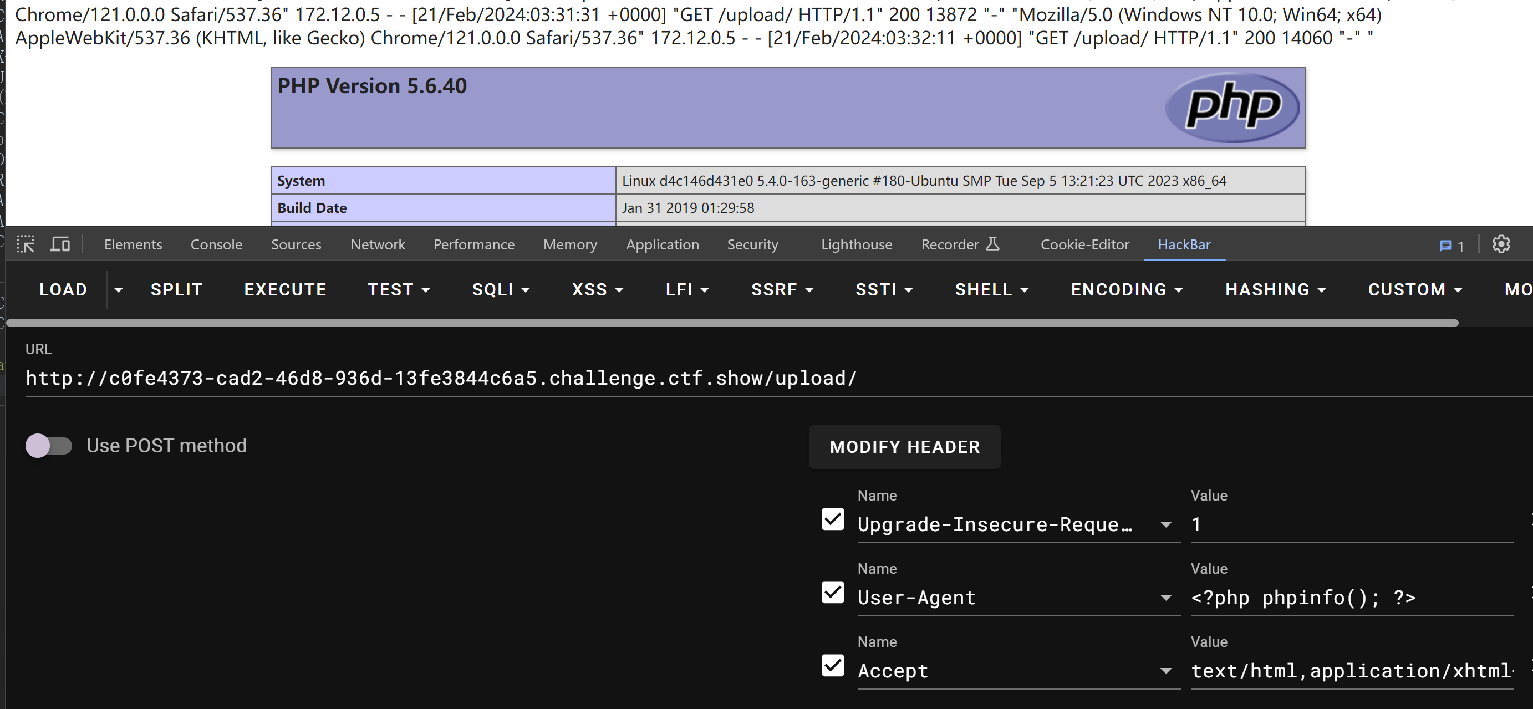
Task: Edit the User-Agent value phpinfo field
Action: click(1352, 598)
